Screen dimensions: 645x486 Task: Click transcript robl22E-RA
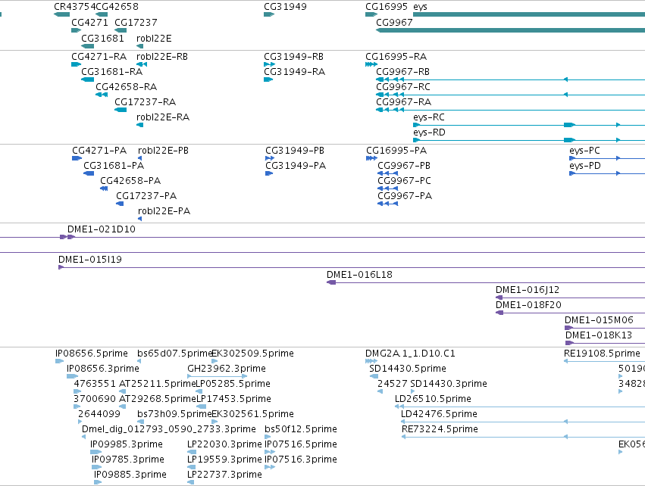click(163, 117)
